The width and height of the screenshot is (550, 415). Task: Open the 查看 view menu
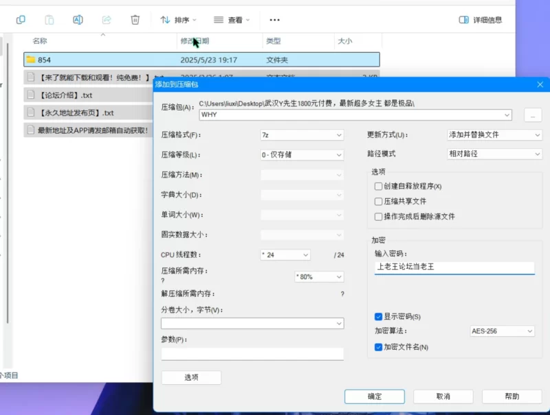click(x=232, y=20)
